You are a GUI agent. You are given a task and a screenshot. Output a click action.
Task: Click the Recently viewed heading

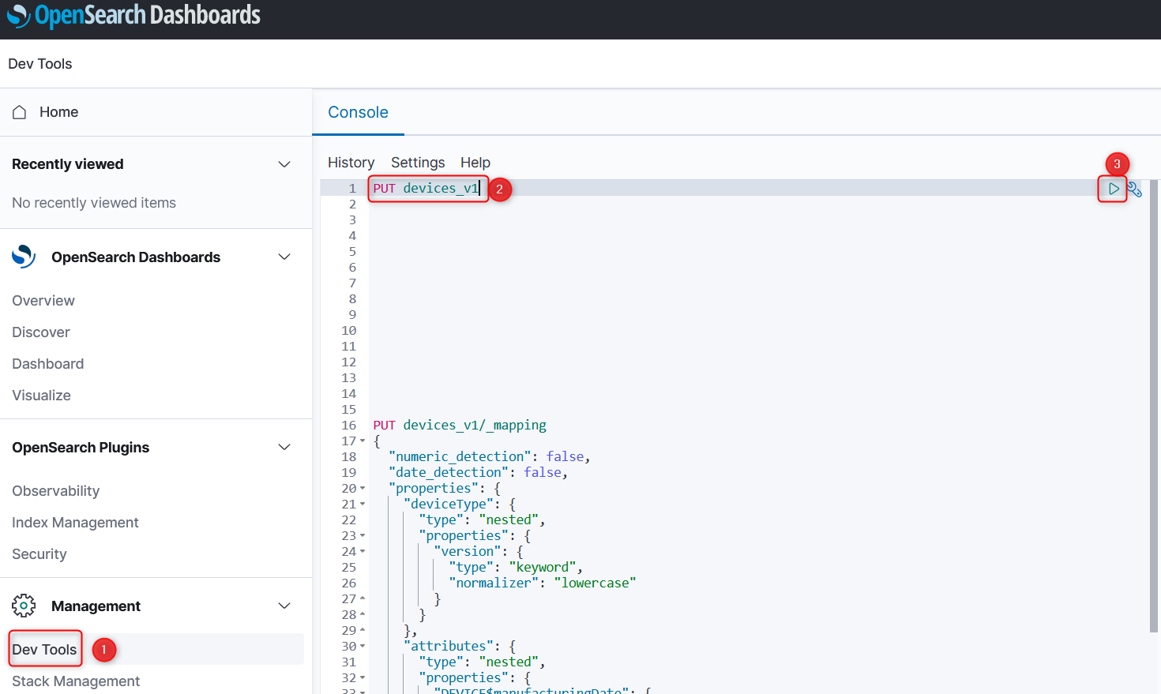(68, 164)
